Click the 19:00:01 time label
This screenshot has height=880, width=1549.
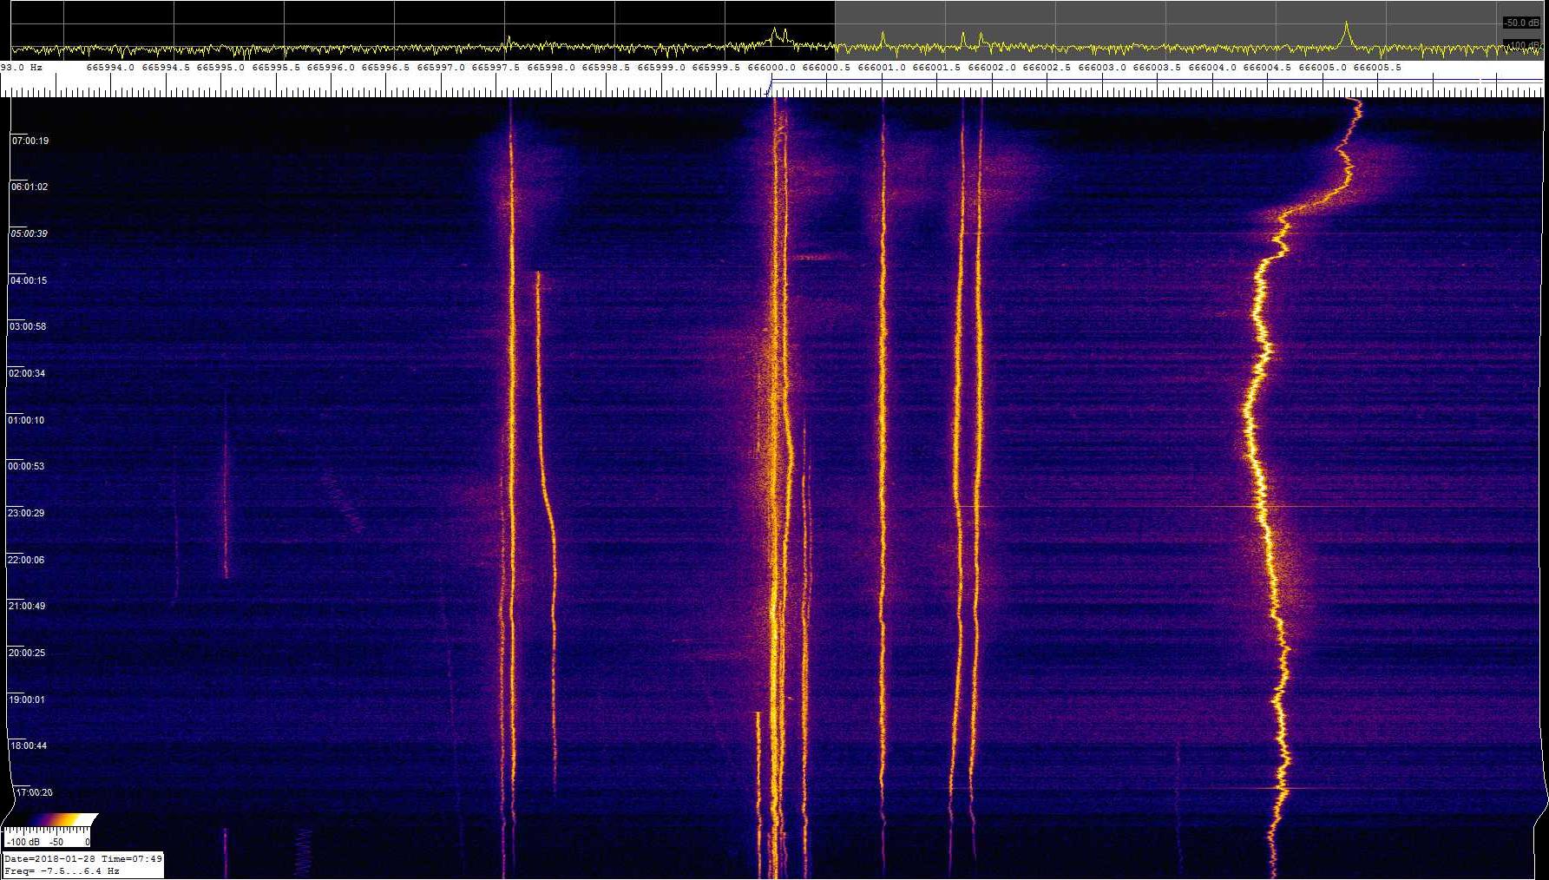tap(27, 699)
